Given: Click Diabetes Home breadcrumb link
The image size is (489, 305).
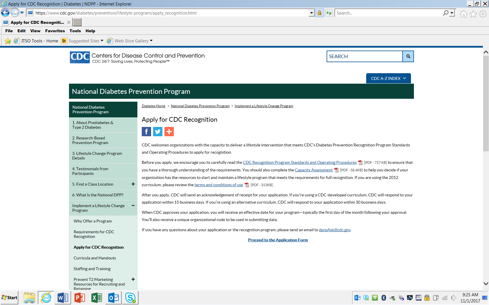Looking at the screenshot, I should tap(153, 106).
